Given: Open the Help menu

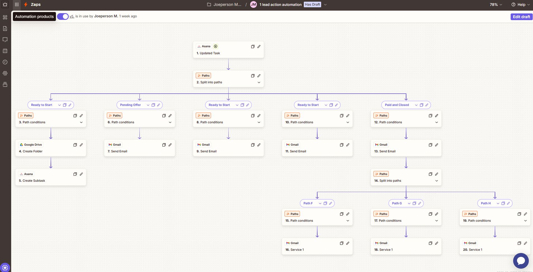Looking at the screenshot, I should (520, 4).
